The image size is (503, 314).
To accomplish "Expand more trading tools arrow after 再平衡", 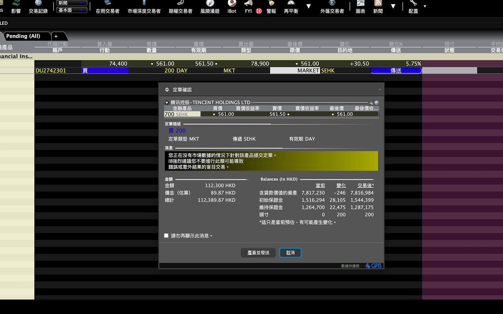I will coord(308,6).
